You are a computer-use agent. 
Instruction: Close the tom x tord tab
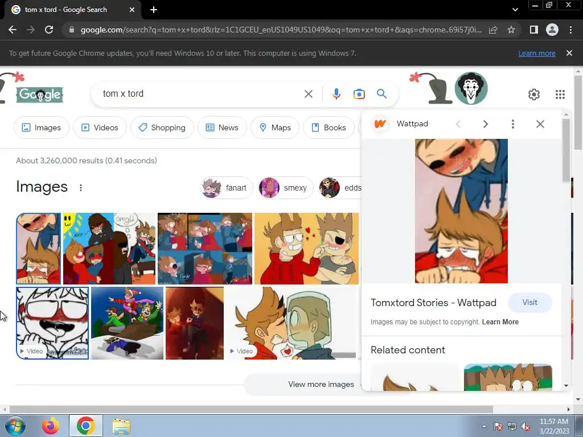(x=132, y=10)
